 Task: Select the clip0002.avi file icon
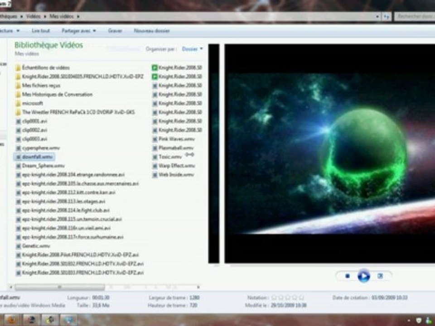pos(18,130)
